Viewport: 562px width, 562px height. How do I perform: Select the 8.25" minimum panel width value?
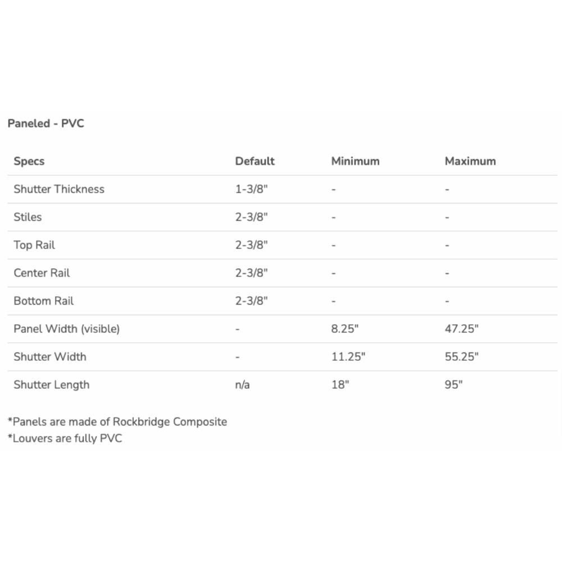345,329
